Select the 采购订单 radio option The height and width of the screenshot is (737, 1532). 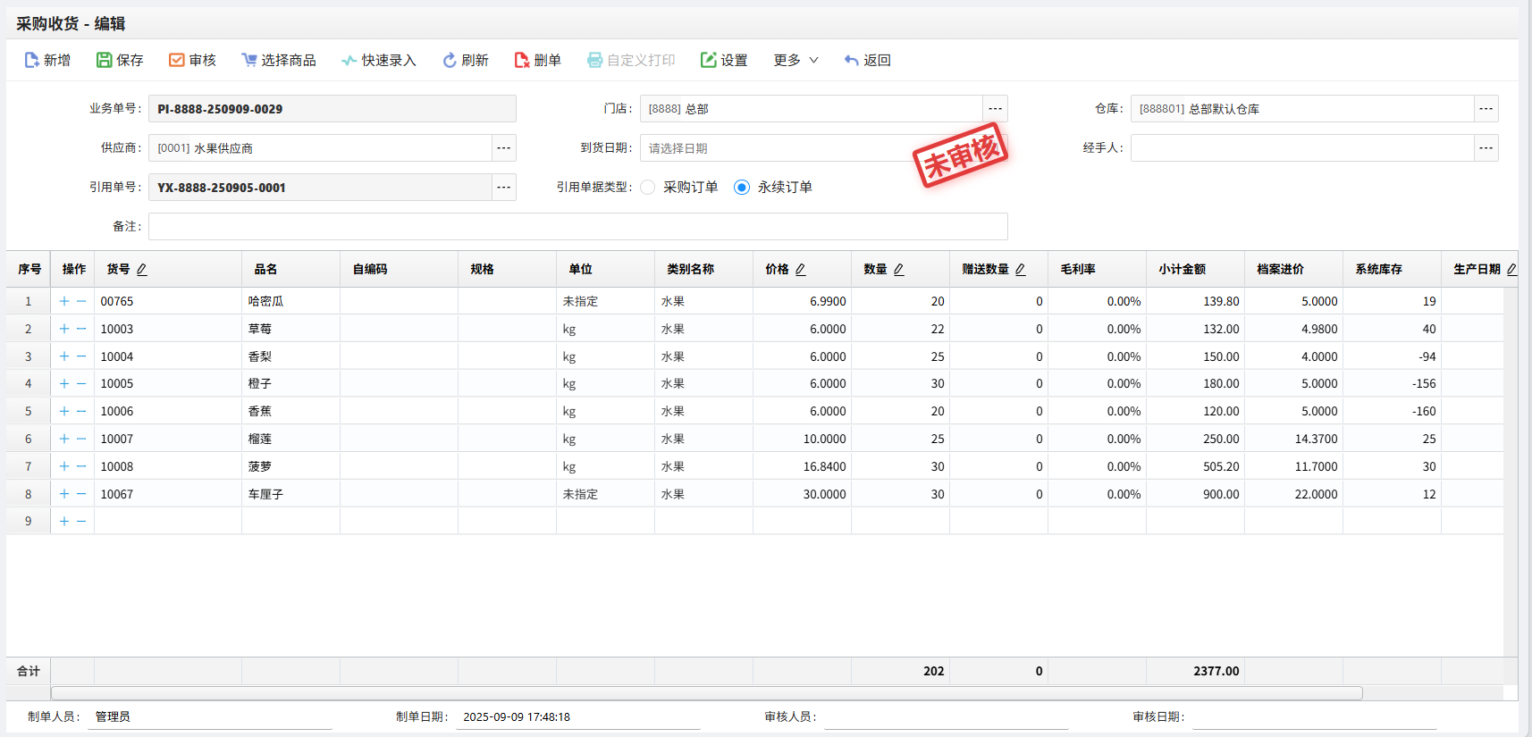point(648,187)
